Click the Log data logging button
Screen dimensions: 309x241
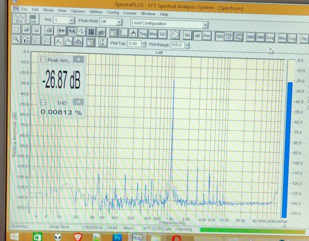pos(292,38)
